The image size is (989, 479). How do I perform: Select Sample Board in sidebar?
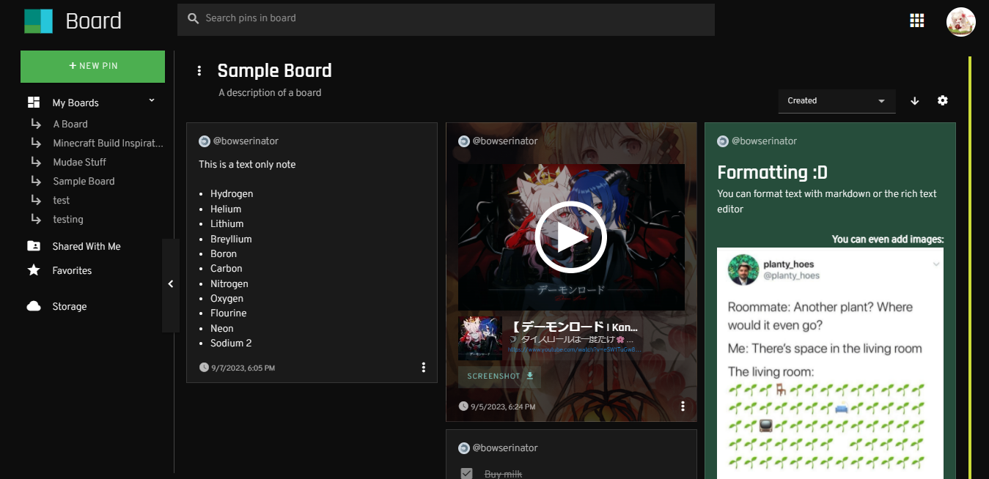[x=84, y=182]
